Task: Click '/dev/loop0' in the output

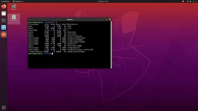Action: [x=33, y=38]
